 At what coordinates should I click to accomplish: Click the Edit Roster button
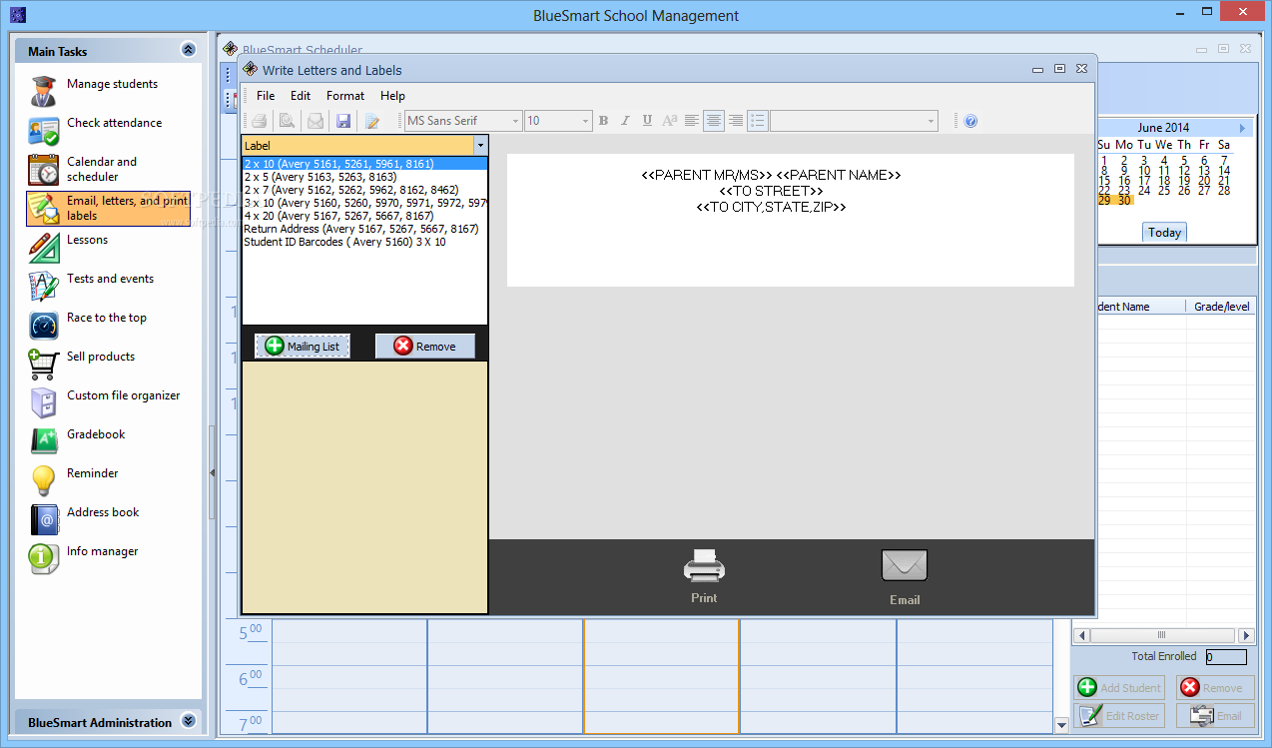1119,715
